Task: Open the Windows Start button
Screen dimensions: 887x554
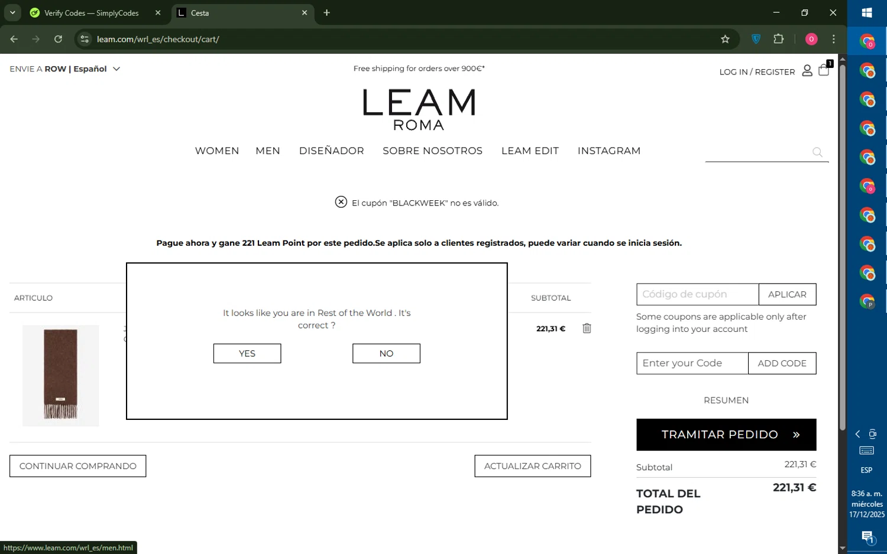Action: tap(867, 12)
